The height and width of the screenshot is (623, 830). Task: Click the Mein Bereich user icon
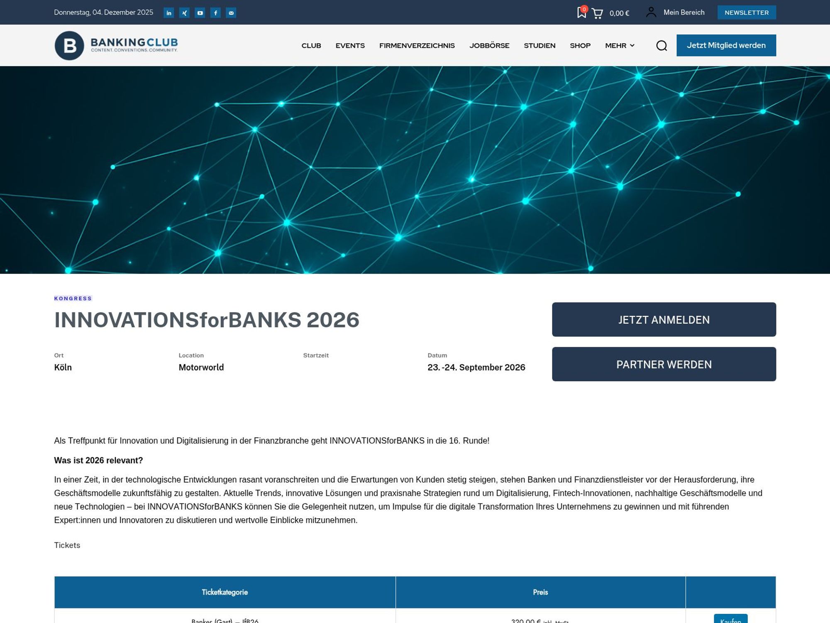click(x=651, y=12)
